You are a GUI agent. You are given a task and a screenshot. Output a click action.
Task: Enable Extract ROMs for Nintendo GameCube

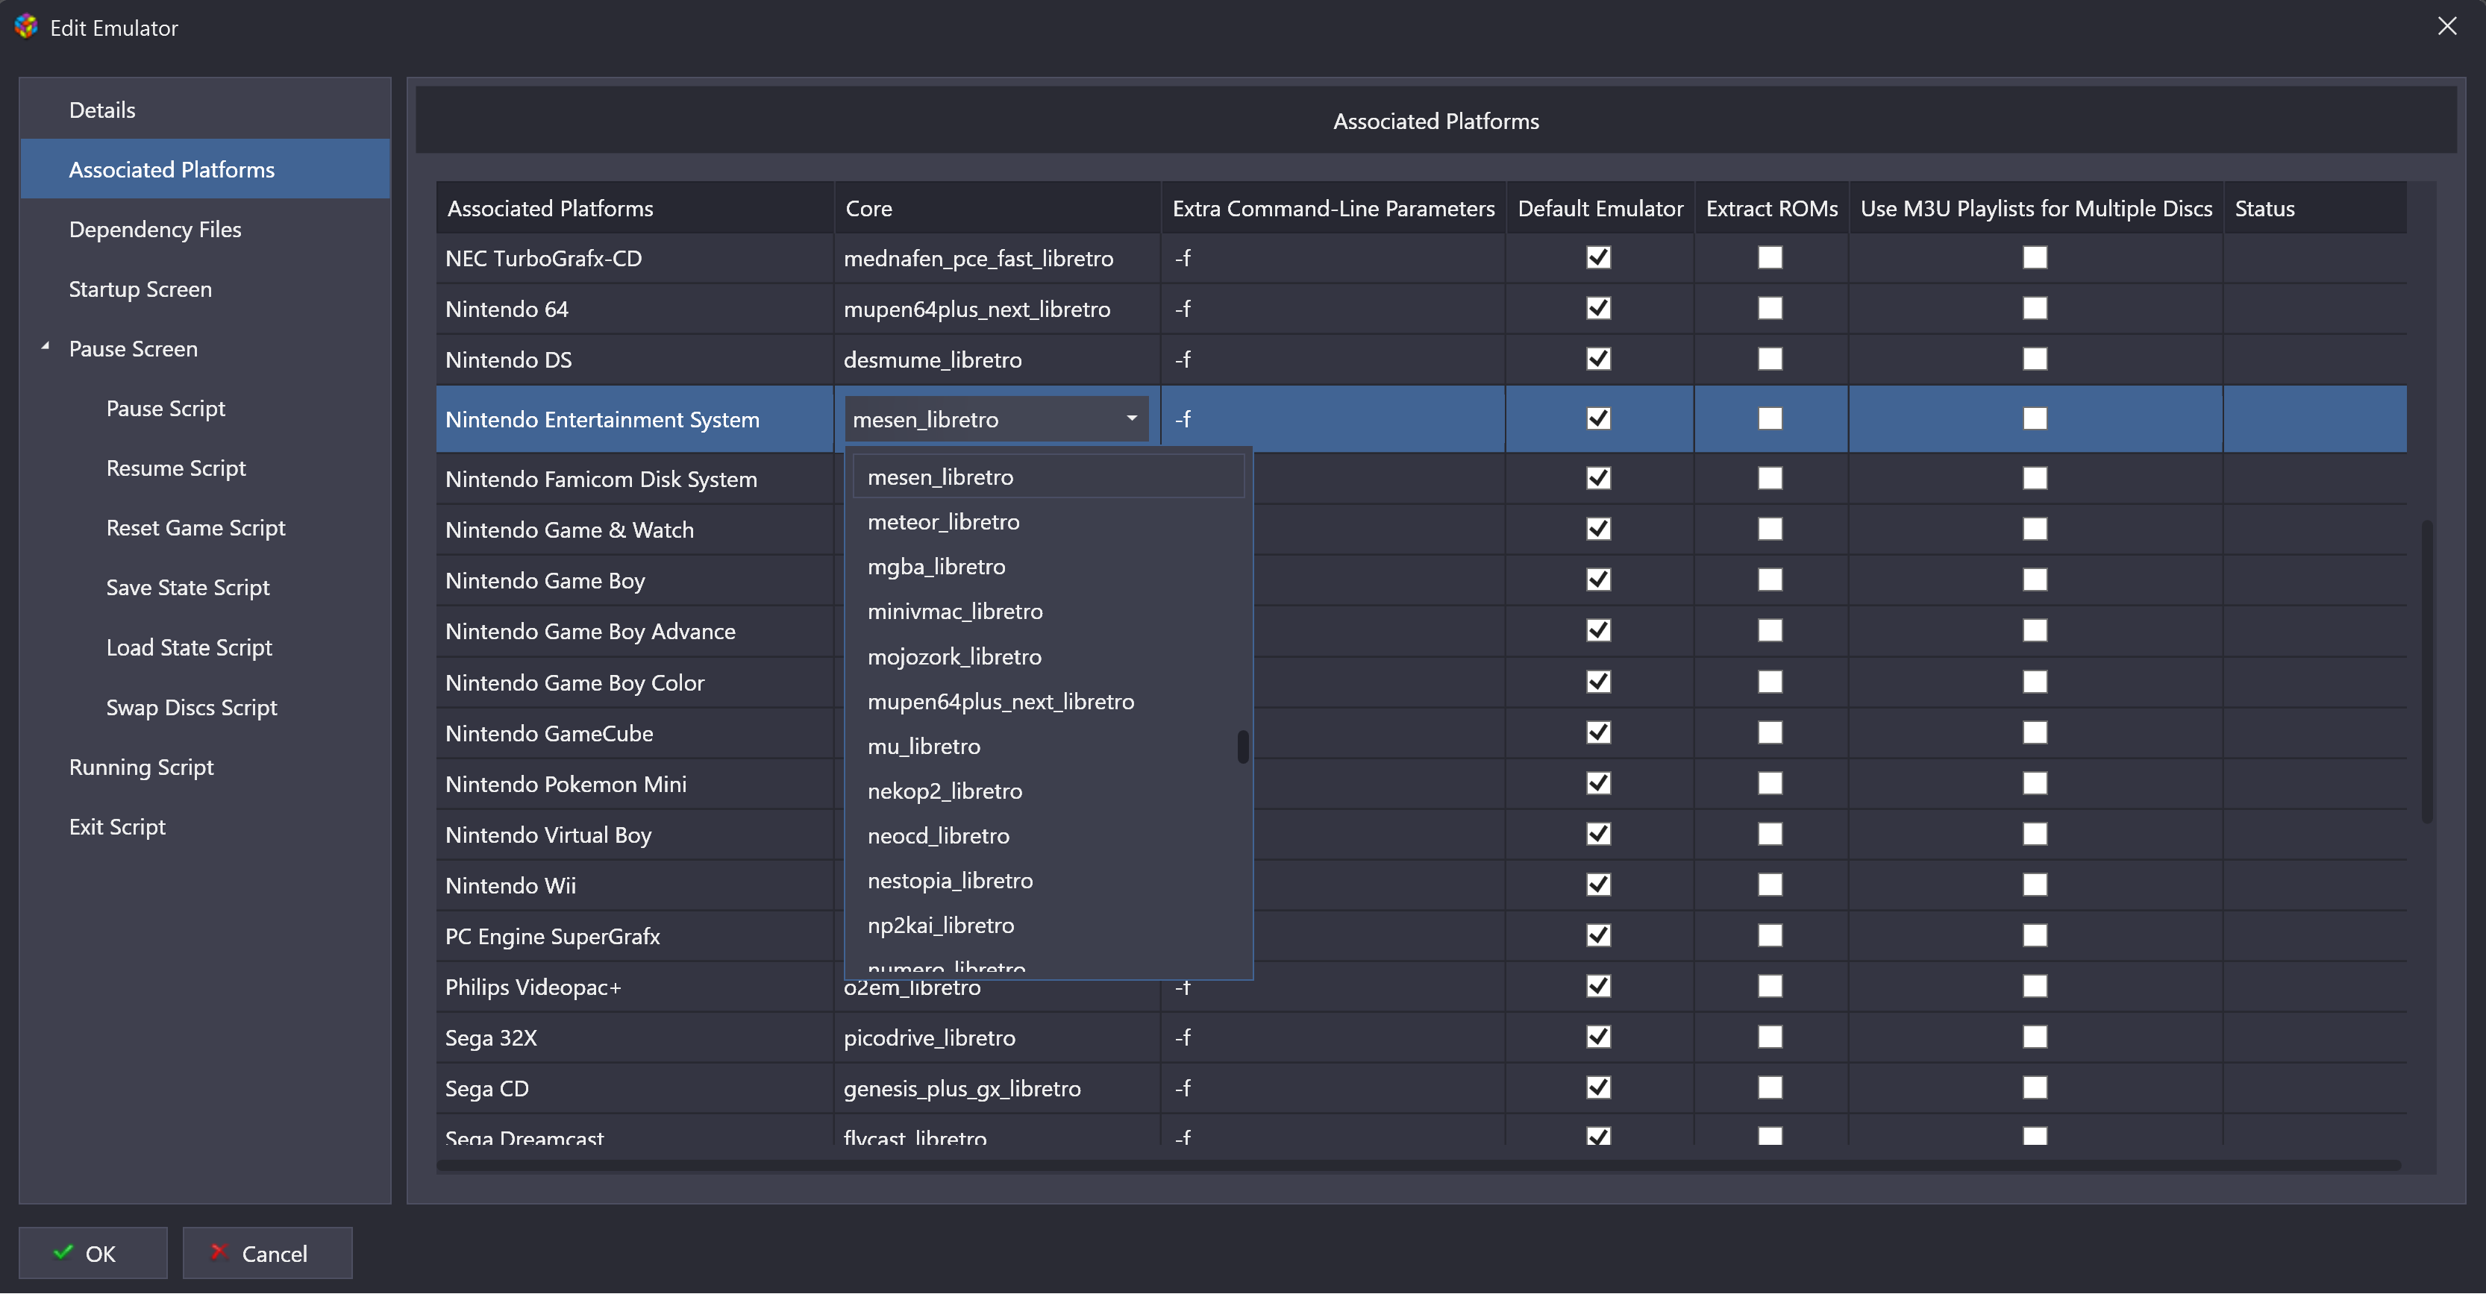pyautogui.click(x=1770, y=732)
